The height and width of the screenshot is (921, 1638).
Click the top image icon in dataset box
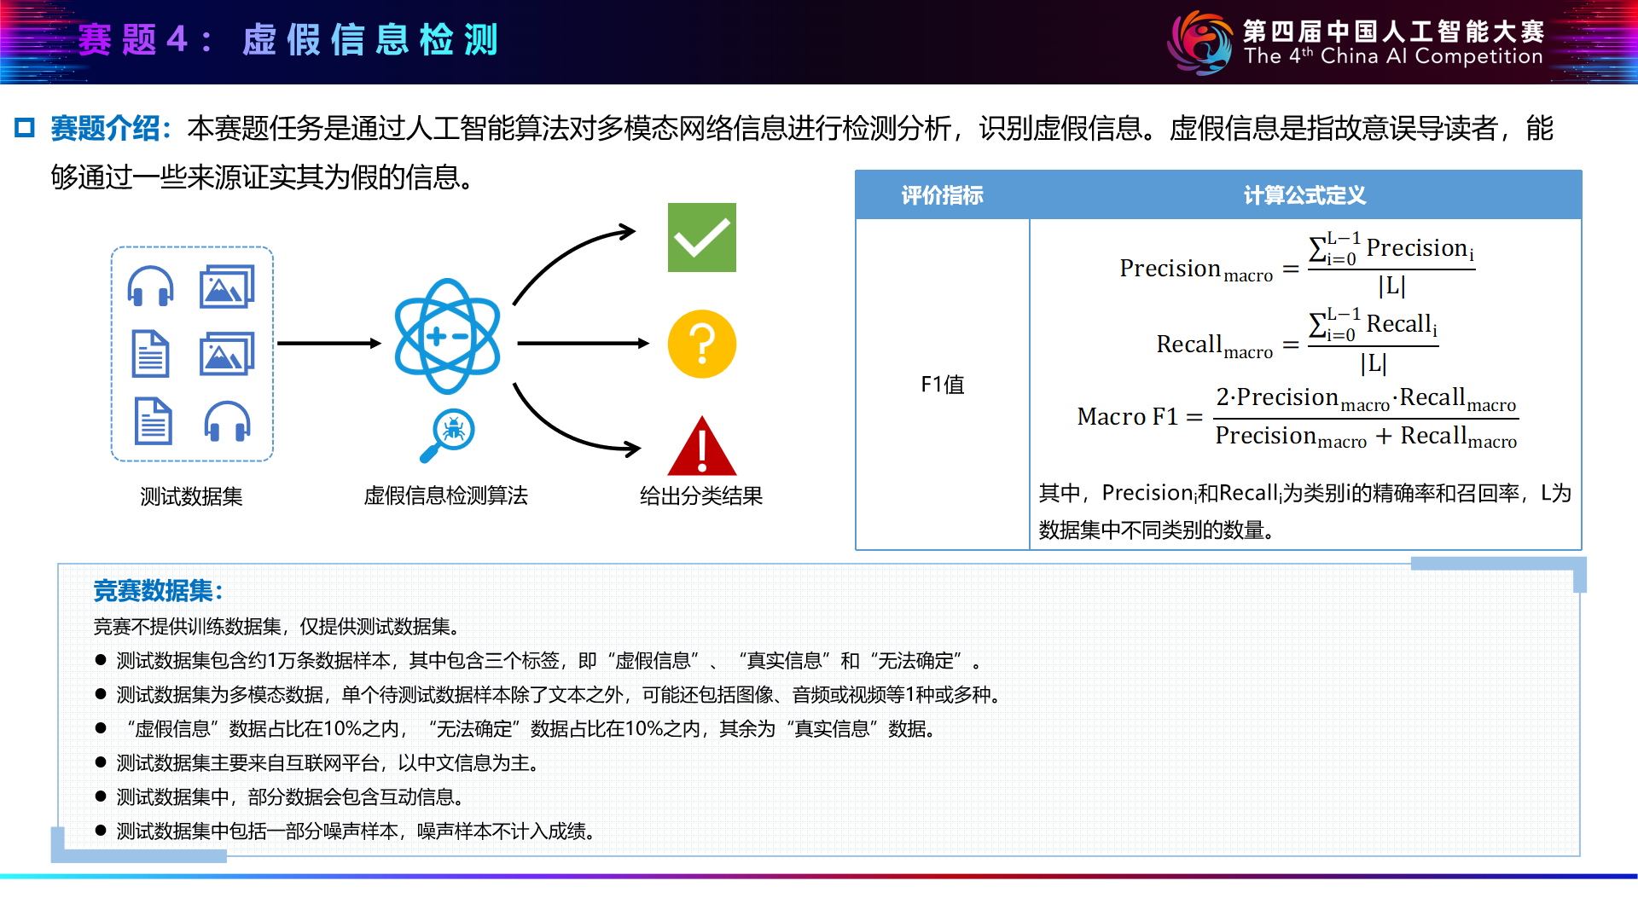(x=227, y=287)
